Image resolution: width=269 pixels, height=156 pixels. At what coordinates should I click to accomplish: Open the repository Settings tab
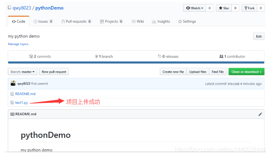point(187,22)
